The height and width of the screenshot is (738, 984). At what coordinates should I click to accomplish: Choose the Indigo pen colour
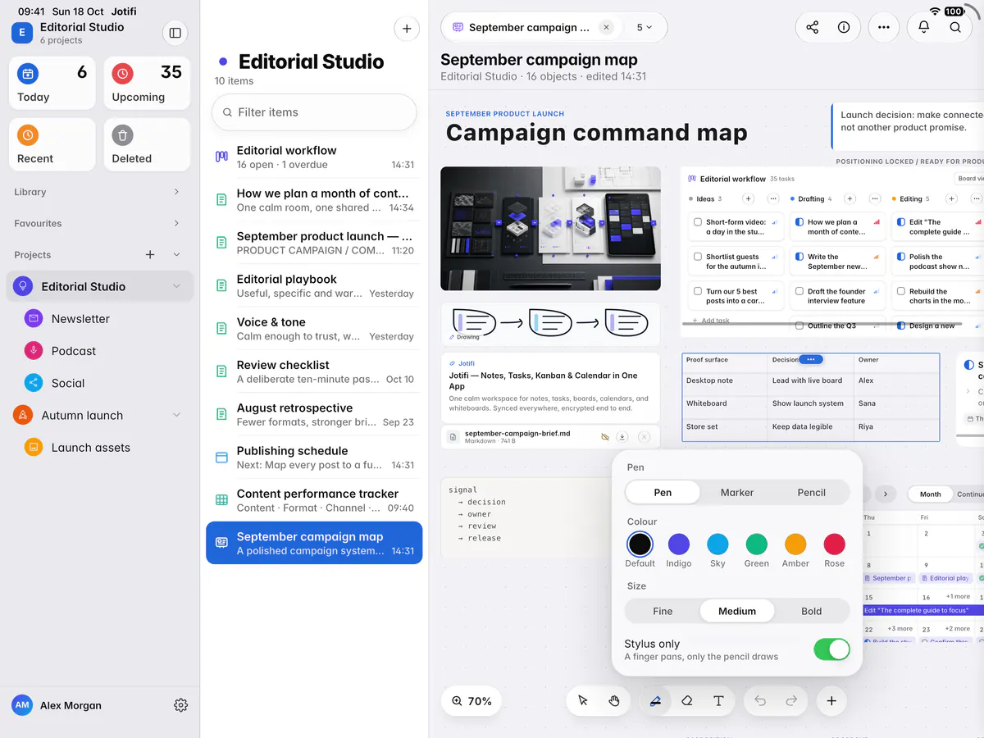(x=679, y=544)
